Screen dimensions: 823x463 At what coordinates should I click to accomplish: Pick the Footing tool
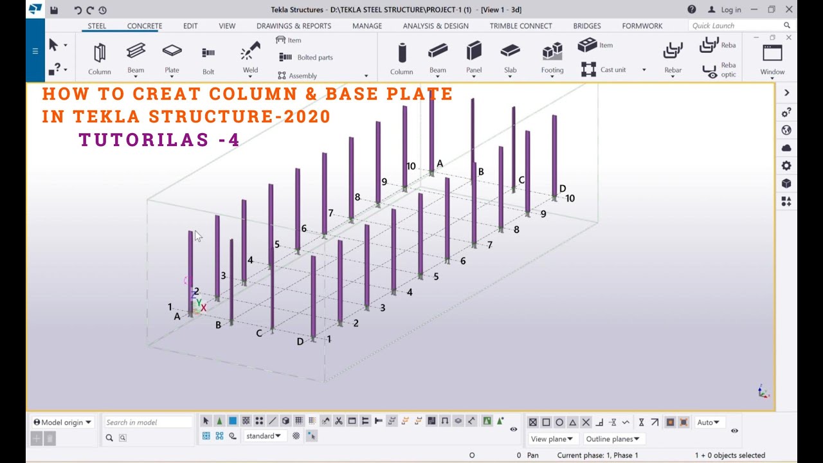pyautogui.click(x=552, y=59)
